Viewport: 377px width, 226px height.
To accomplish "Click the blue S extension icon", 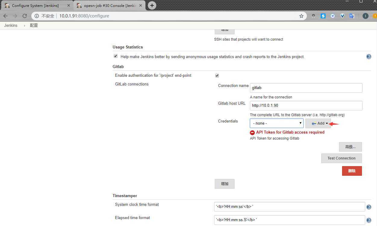I will click(323, 16).
